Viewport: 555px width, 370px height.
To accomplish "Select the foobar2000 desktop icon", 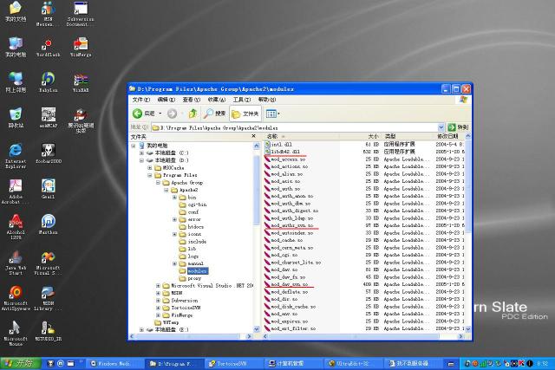I will click(x=49, y=153).
